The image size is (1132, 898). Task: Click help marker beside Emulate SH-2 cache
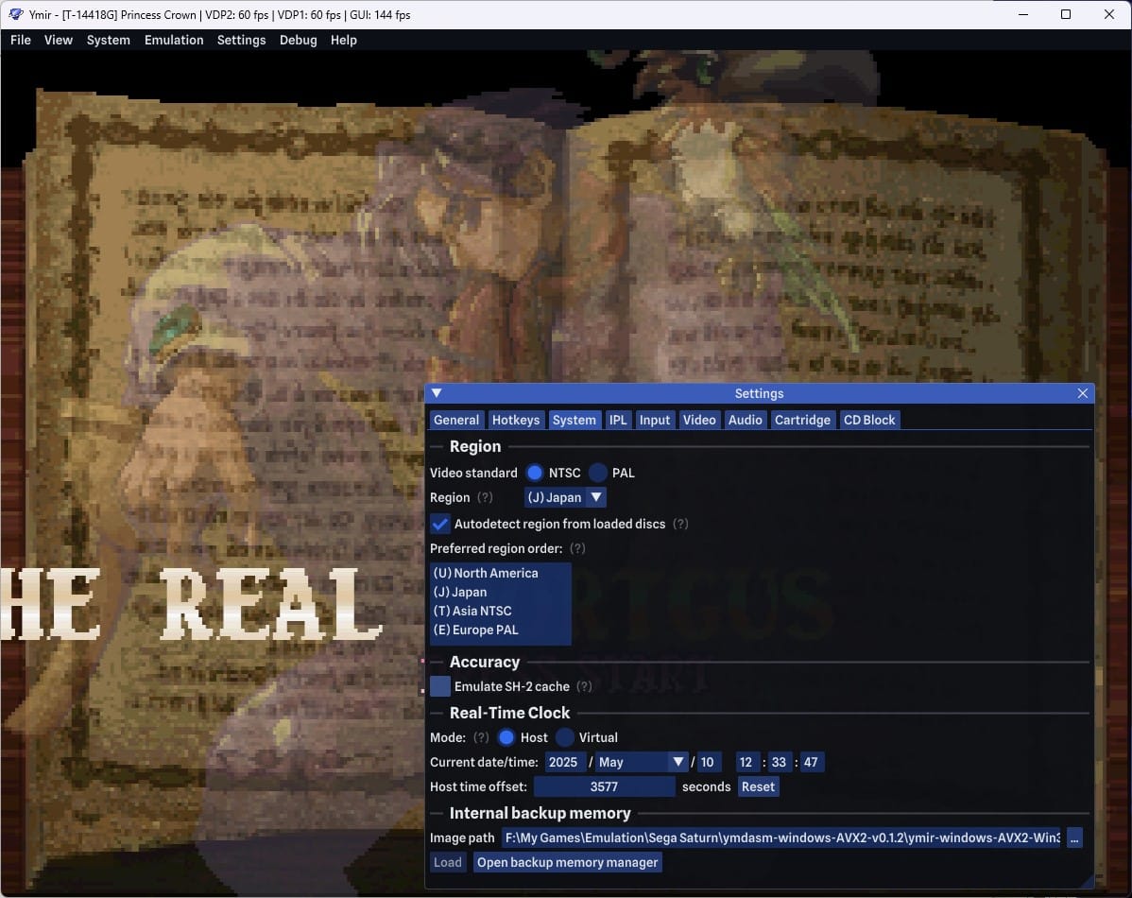pos(585,686)
